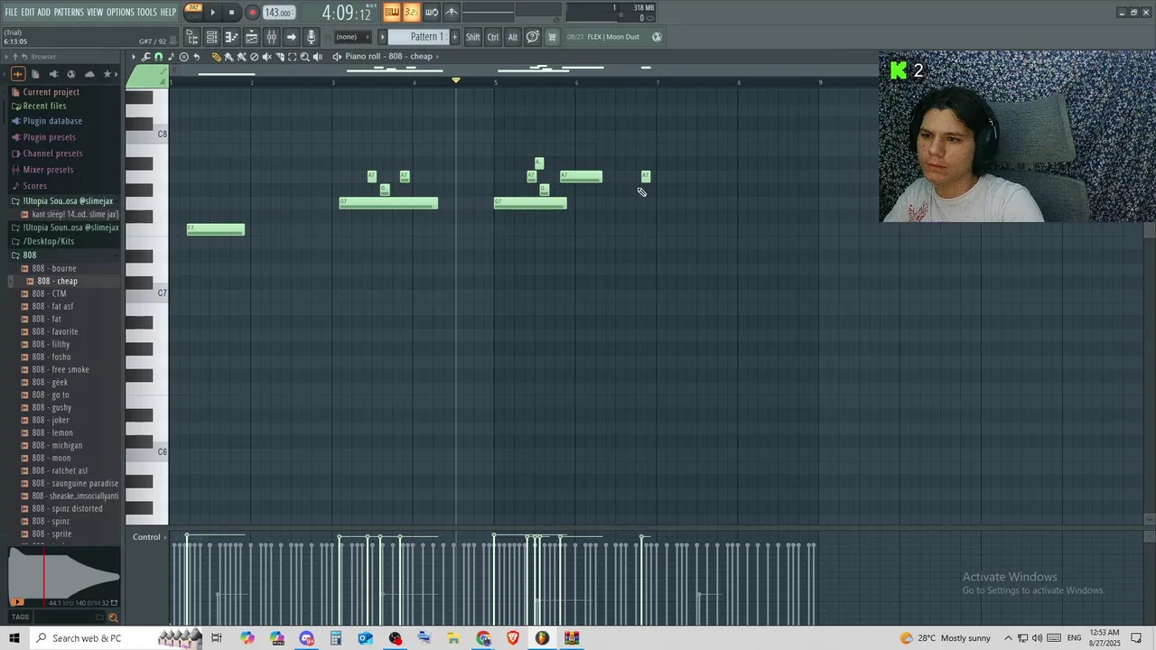Image resolution: width=1156 pixels, height=650 pixels.
Task: Select browser favorites star tab
Action: tap(107, 74)
